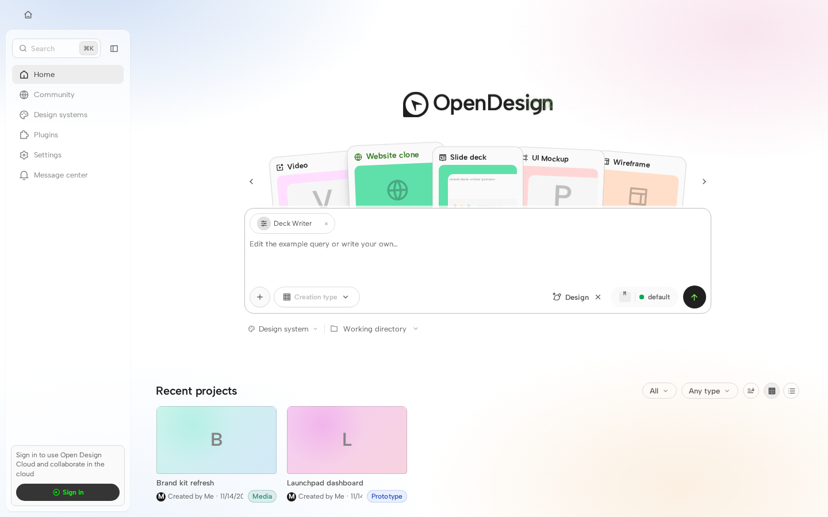The height and width of the screenshot is (517, 828).
Task: Open Plugins in the sidebar
Action: click(x=68, y=135)
